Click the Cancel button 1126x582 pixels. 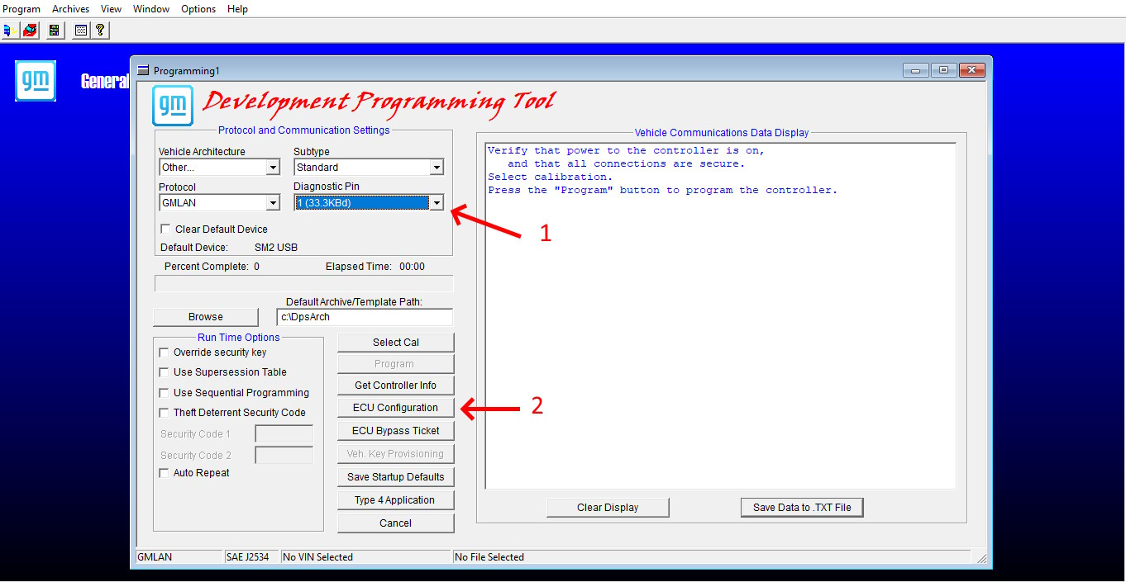[396, 523]
